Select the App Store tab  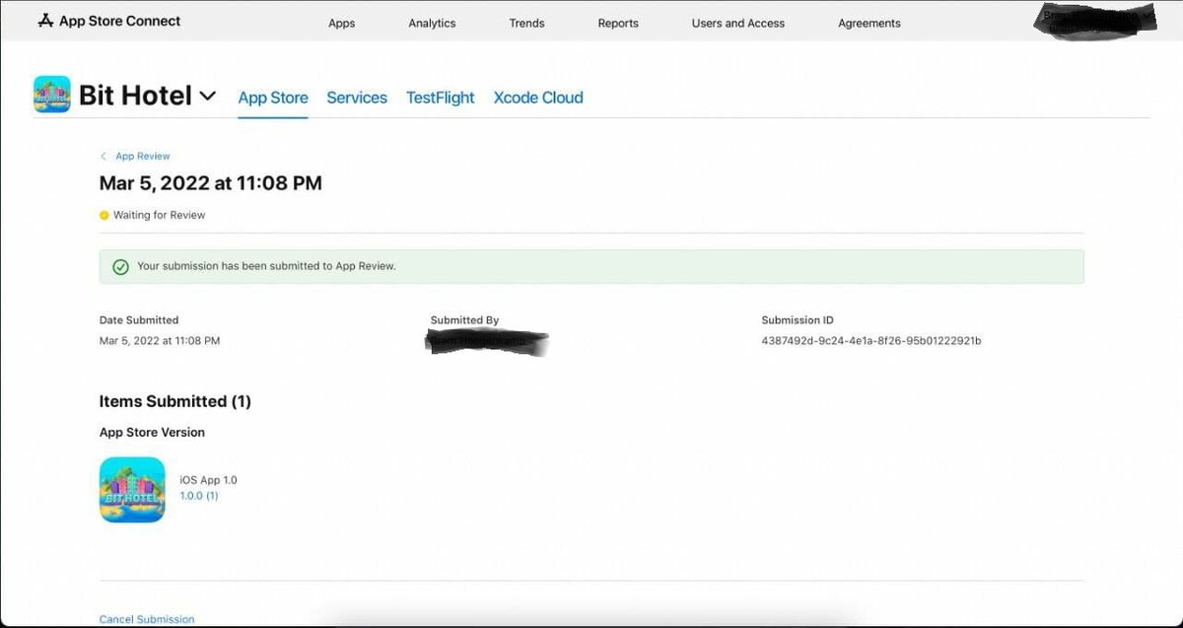coord(273,98)
